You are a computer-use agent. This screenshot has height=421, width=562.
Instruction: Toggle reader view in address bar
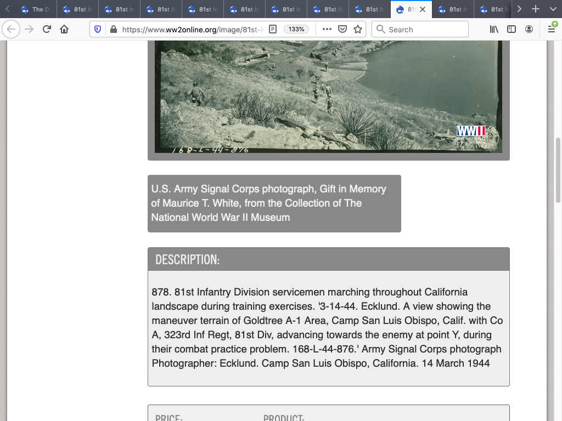point(273,29)
